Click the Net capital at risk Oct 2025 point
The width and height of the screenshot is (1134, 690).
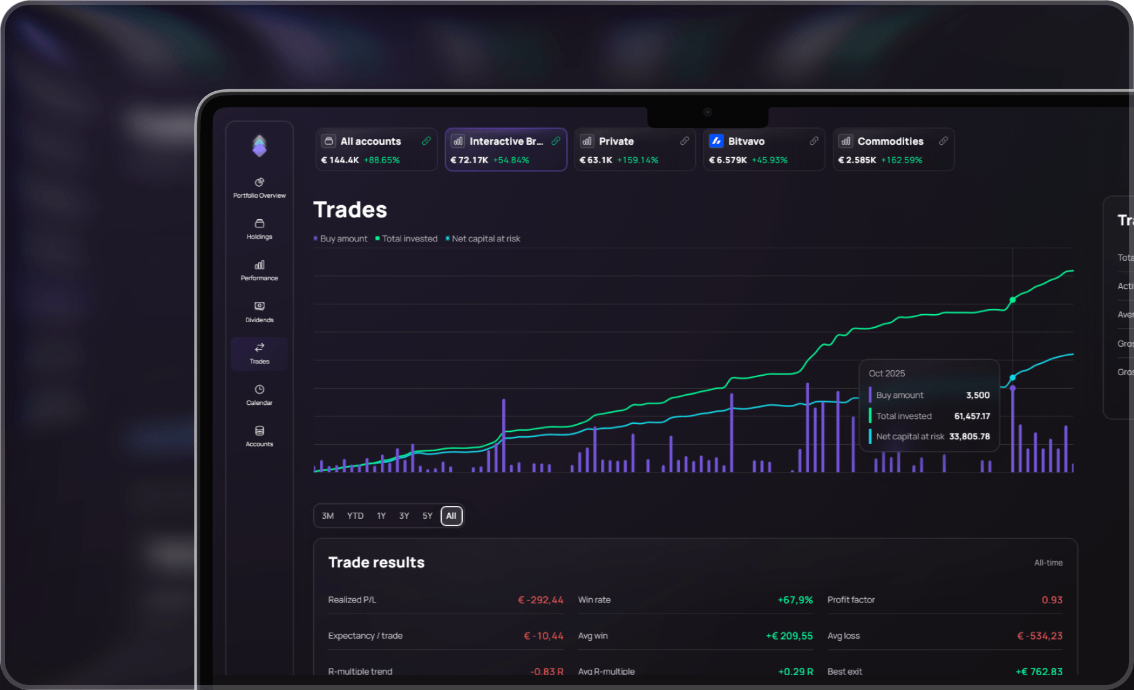coord(1013,378)
